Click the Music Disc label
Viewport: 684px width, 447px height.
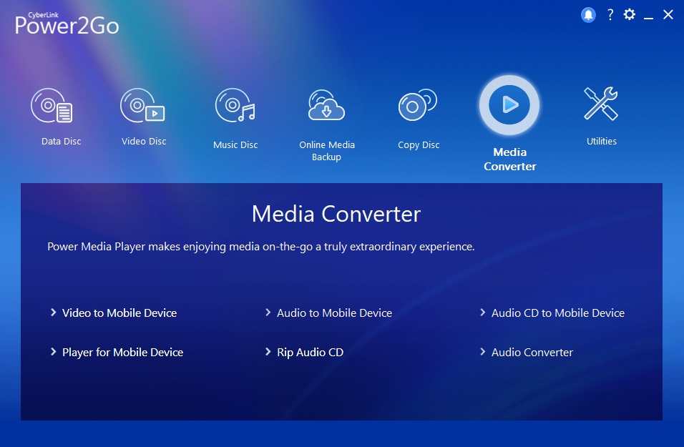pyautogui.click(x=235, y=144)
